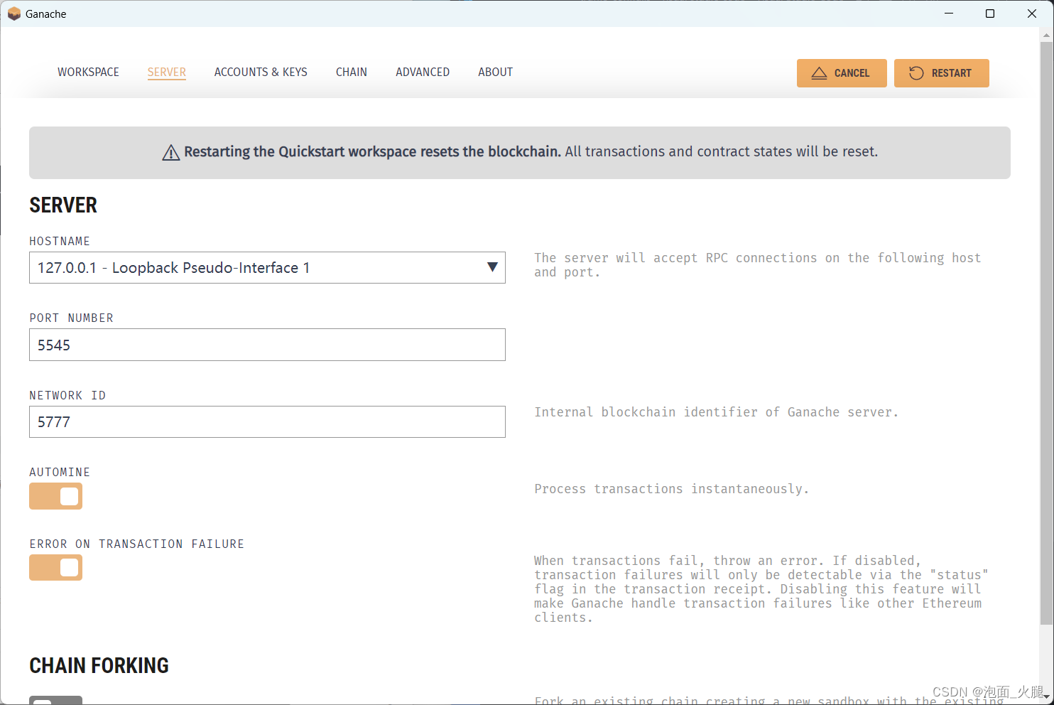
Task: Click 'Internal blockchain identifier of Ganache server.' text
Action: pos(716,412)
